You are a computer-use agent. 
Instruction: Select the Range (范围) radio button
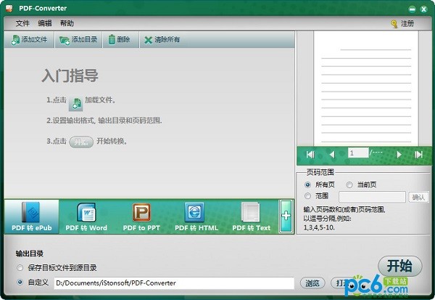(x=307, y=196)
